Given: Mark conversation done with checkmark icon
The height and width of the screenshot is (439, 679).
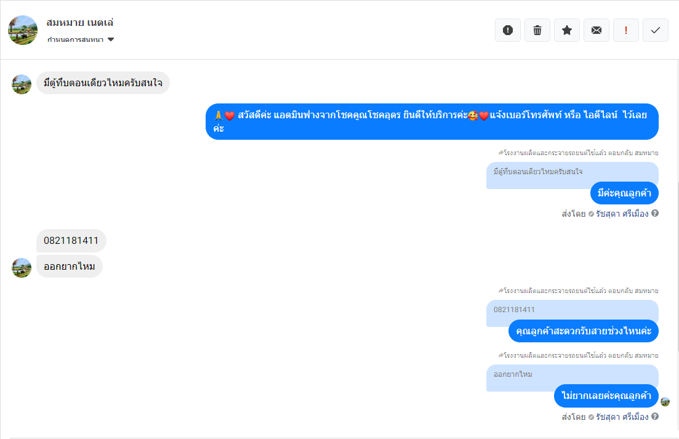Looking at the screenshot, I should 655,30.
